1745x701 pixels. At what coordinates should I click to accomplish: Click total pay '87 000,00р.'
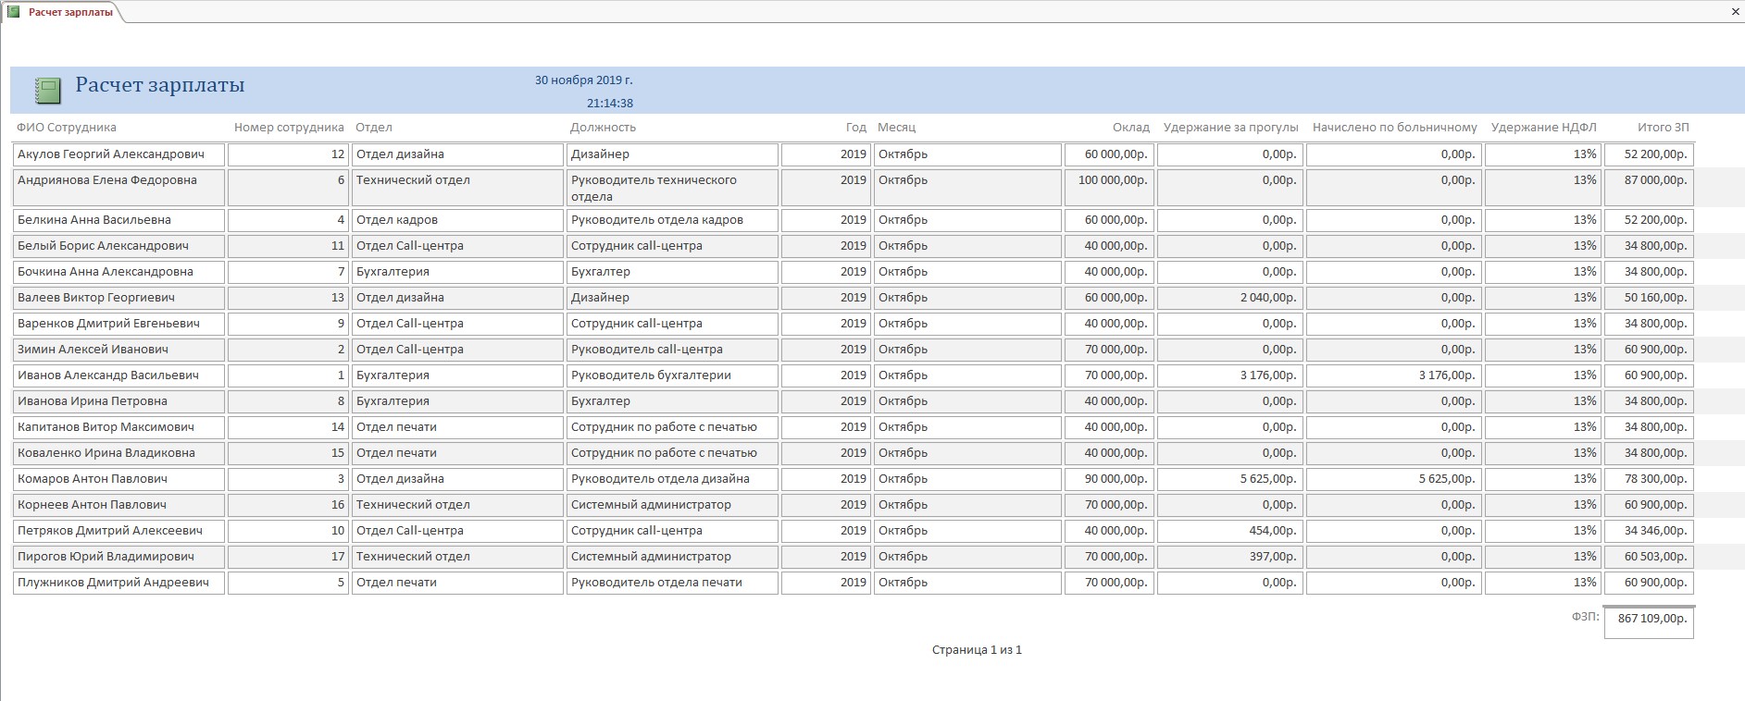tap(1649, 188)
